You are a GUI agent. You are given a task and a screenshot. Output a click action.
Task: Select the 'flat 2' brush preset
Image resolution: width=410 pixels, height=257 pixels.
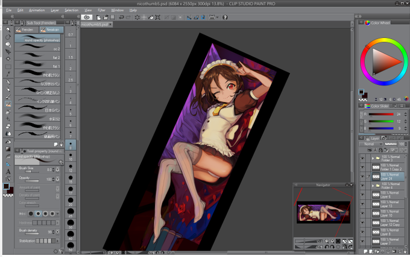(37, 56)
